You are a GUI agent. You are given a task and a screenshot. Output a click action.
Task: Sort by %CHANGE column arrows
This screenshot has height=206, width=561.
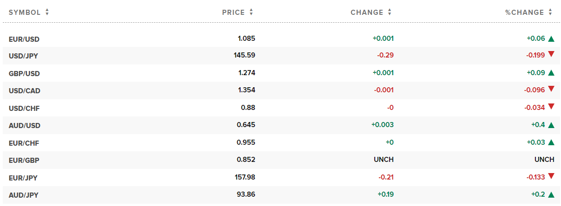[550, 13]
